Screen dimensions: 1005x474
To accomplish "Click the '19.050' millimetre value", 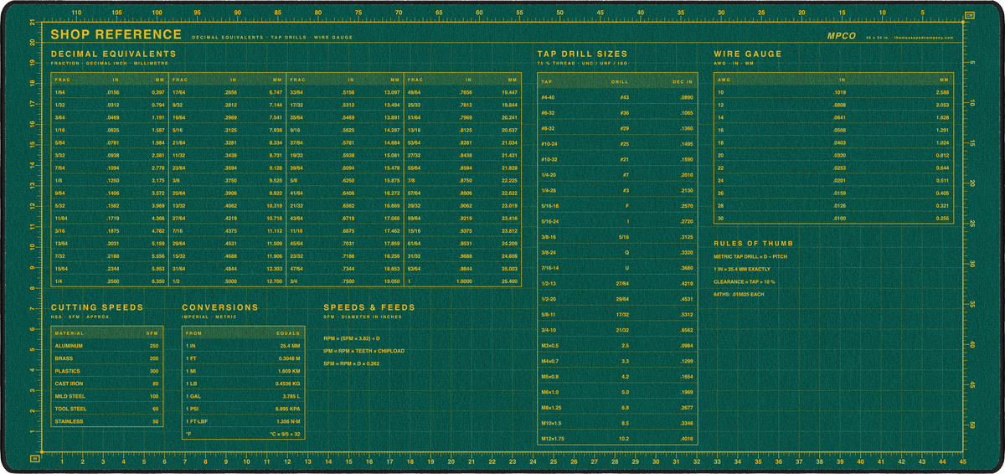I will click(392, 281).
